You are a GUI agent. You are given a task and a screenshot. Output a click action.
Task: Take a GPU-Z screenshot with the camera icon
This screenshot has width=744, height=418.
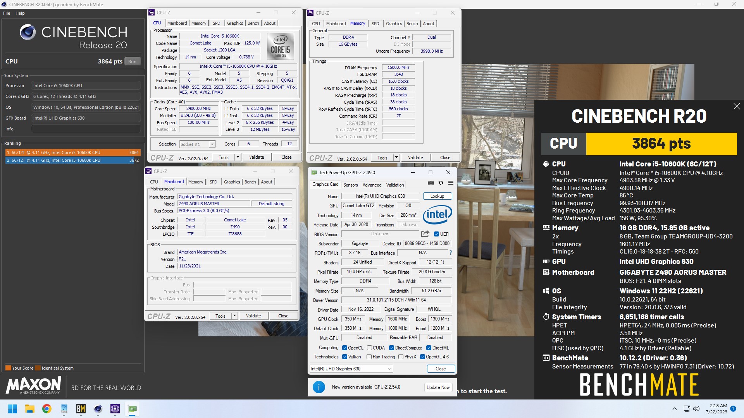coord(431,183)
